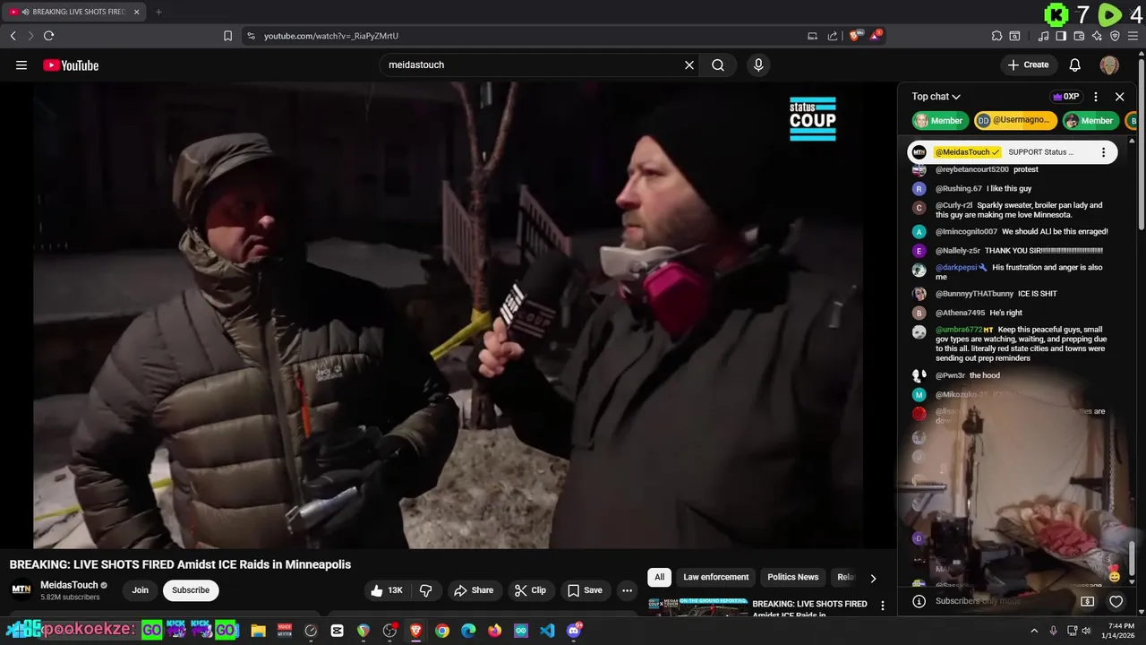The image size is (1146, 645).
Task: Open Firefox from taskbar
Action: (x=495, y=631)
